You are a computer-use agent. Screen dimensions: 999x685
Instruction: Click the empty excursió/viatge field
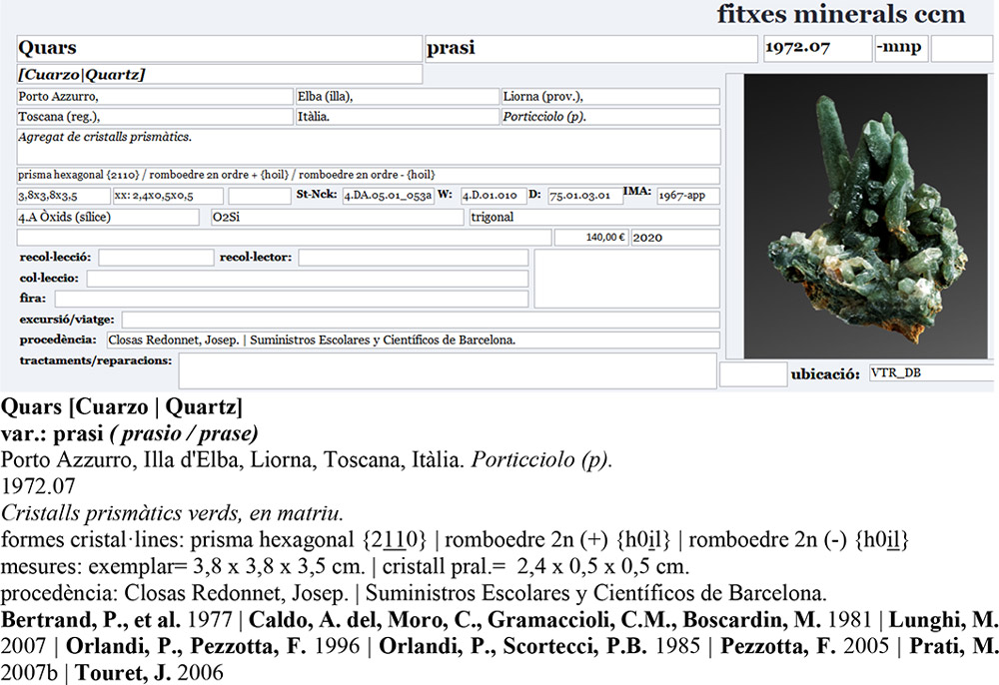point(421,320)
